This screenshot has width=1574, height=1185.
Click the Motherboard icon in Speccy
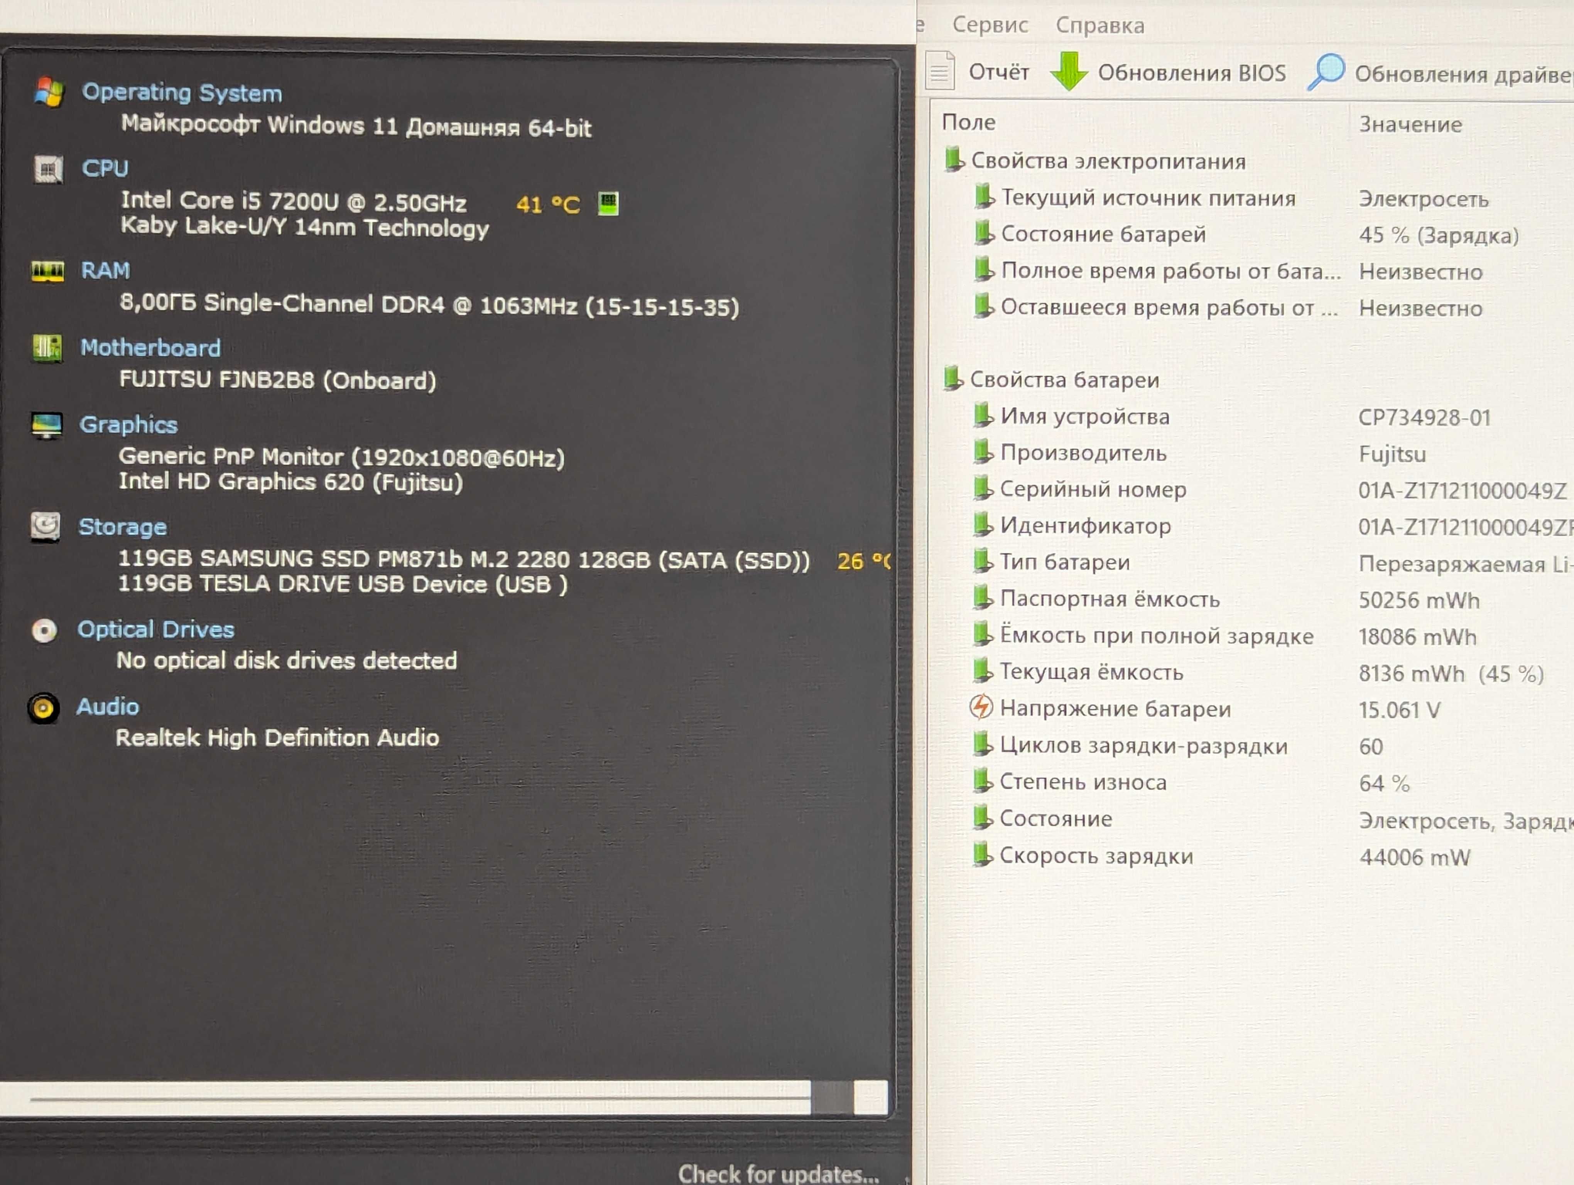[x=47, y=348]
